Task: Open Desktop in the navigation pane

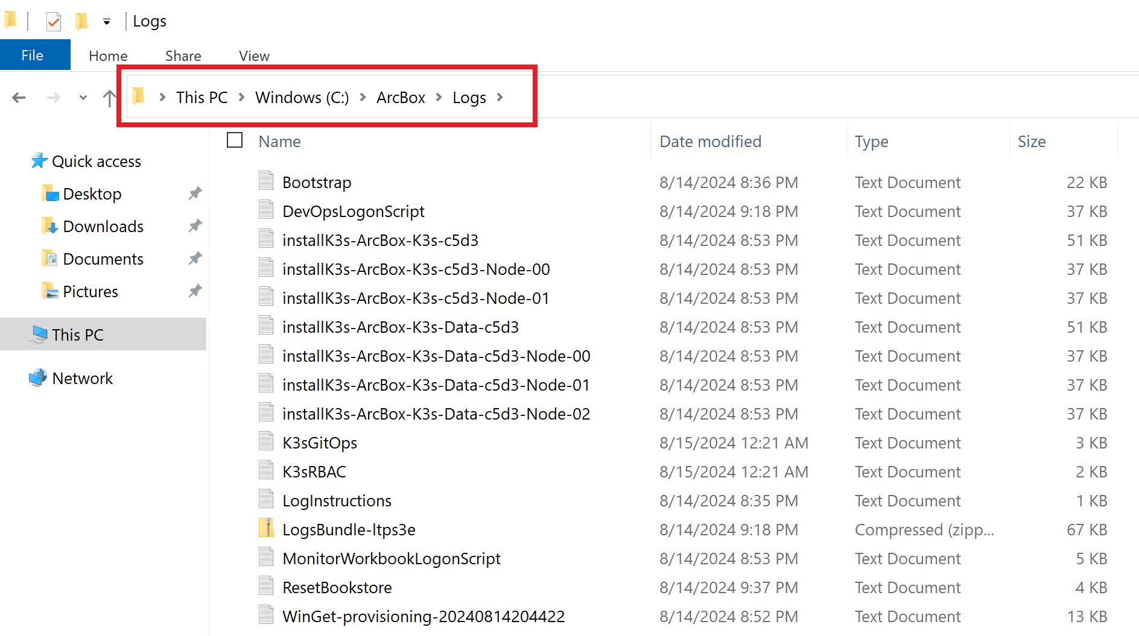Action: point(82,194)
